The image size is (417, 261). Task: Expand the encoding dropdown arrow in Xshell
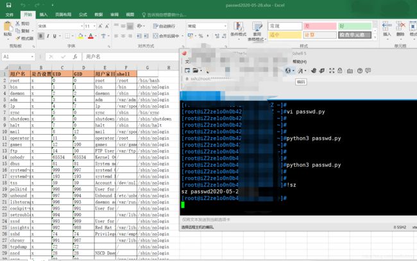293,71
